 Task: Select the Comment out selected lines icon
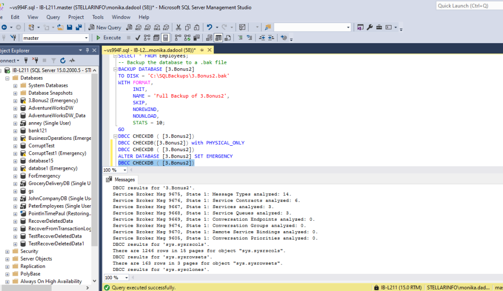240,37
